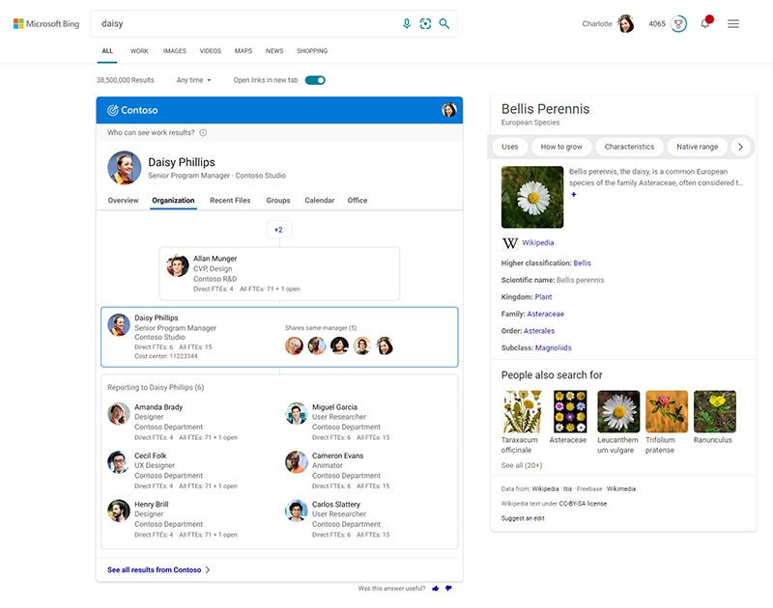Click the right chevron past Native range
Viewport: 773px width, 608px height.
[740, 147]
